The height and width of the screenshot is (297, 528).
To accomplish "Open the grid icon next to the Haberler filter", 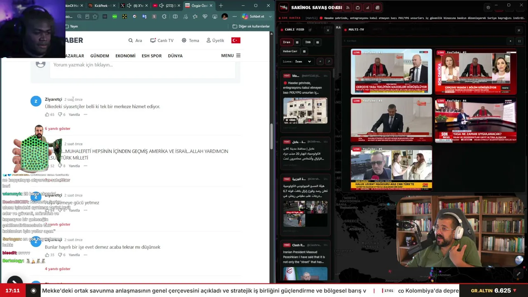I will point(304,52).
